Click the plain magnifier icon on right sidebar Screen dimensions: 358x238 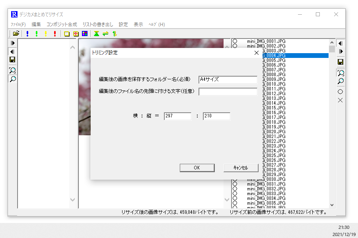(x=340, y=81)
